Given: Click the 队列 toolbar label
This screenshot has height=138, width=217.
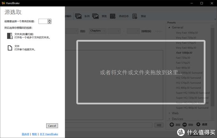Looking at the screenshot, I should [x=87, y=16].
